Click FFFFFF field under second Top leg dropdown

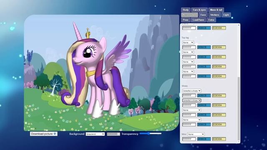coord(189,57)
